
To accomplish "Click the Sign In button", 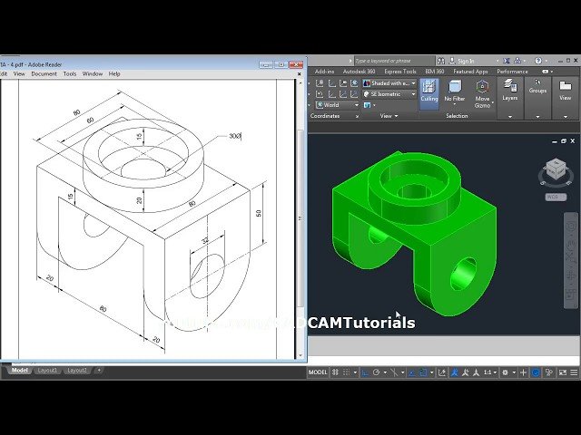I will pos(462,61).
